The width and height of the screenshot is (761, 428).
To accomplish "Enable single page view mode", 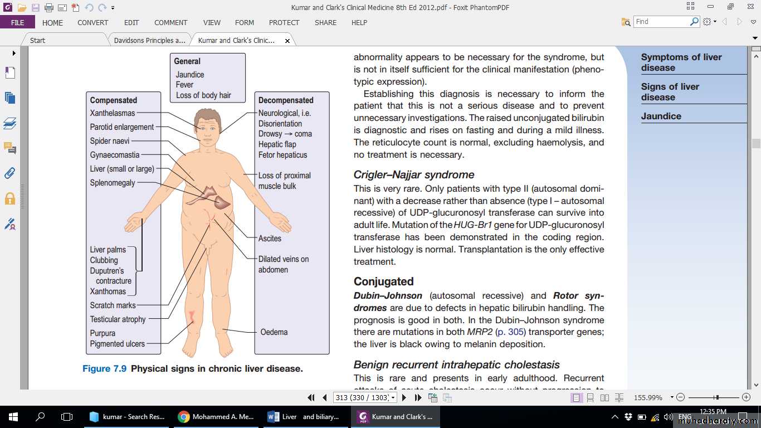I will click(x=575, y=397).
